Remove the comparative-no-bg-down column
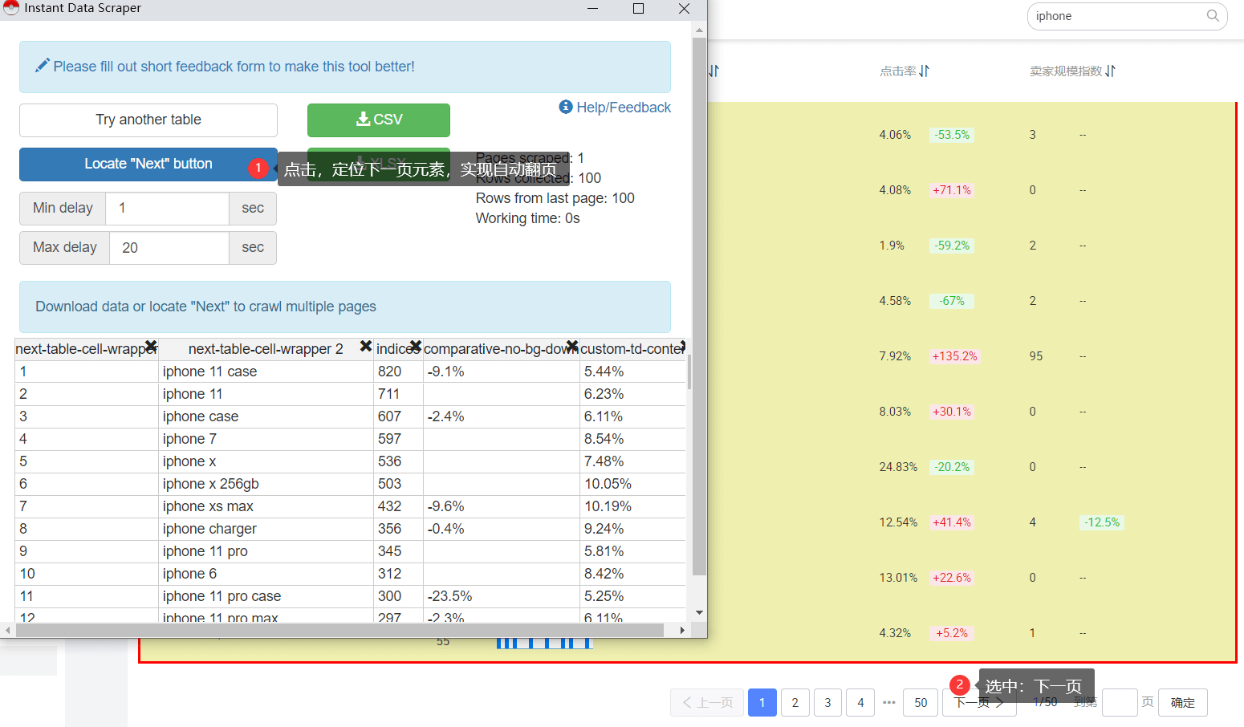Viewport: 1244px width, 727px height. click(x=571, y=347)
